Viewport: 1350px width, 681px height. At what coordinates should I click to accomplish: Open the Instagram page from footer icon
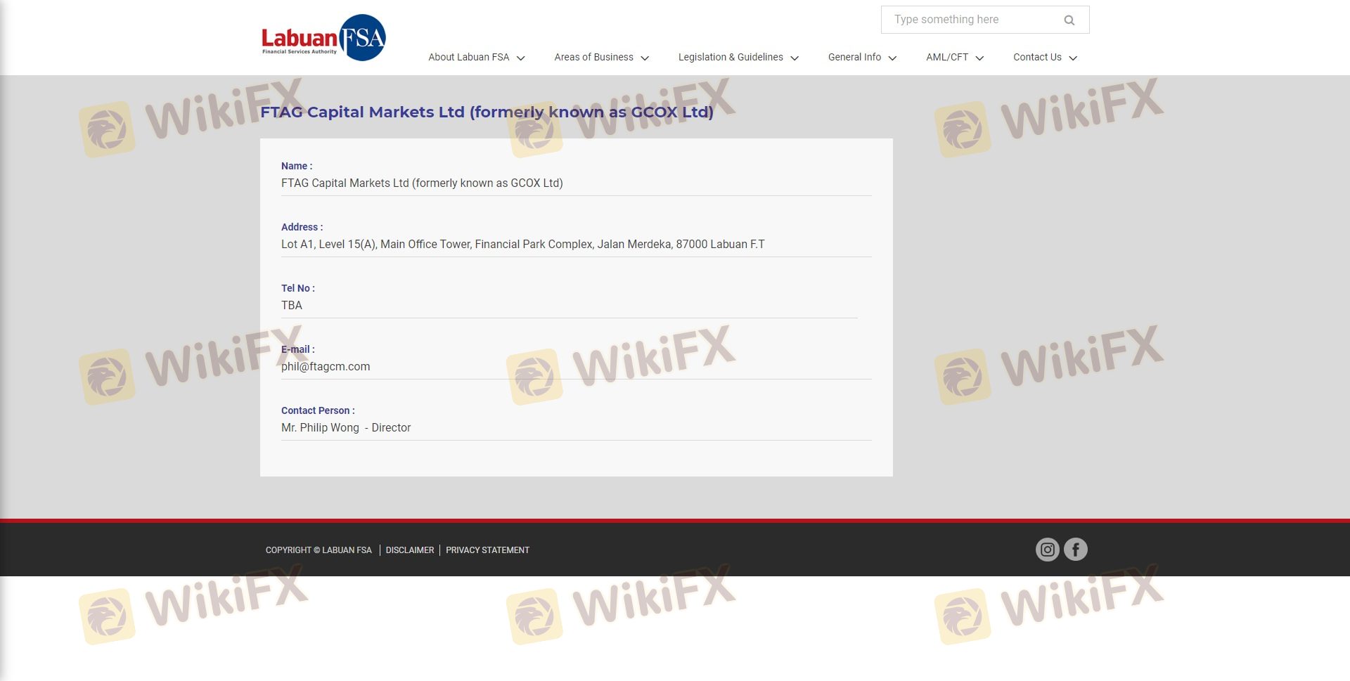click(1047, 550)
